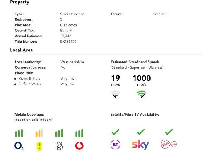212x159 pixels.
Task: Click the O2 network logo
Action: [x=19, y=146]
